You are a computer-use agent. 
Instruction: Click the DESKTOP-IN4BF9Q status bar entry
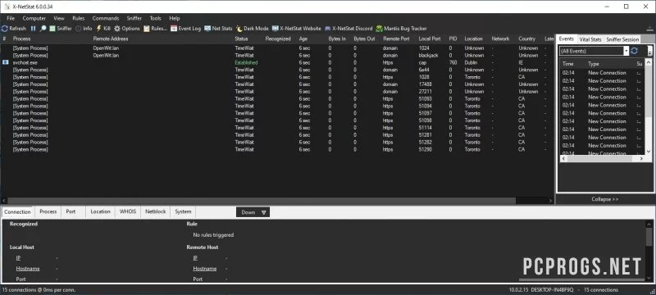tap(552, 289)
